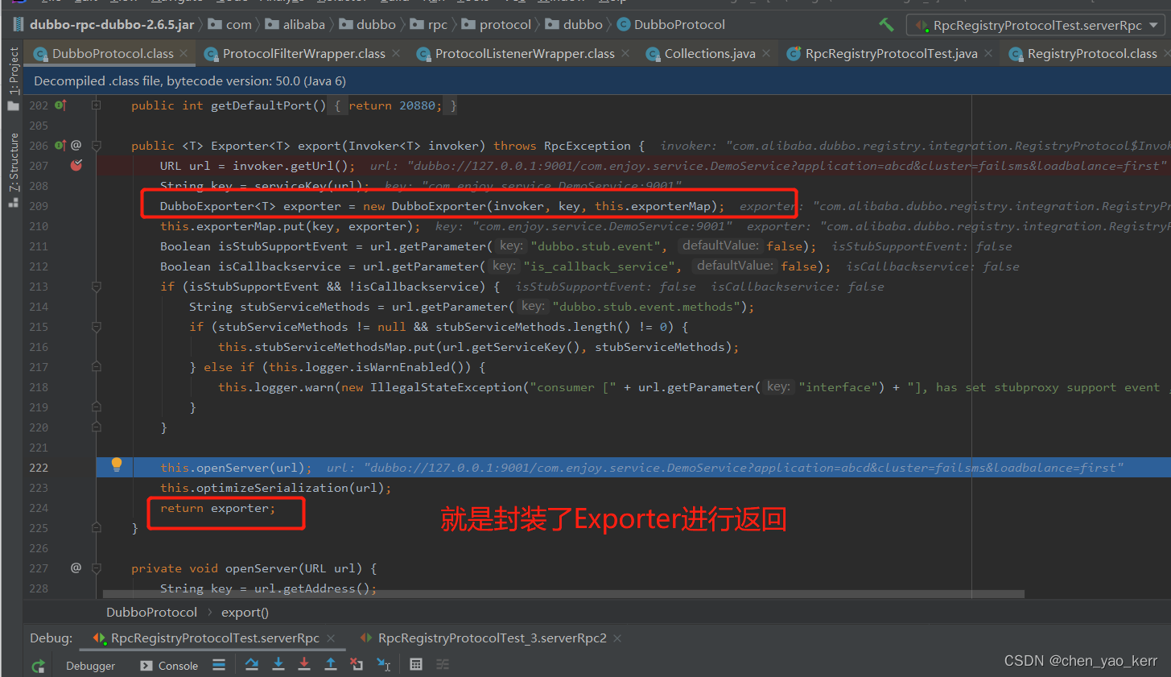Image resolution: width=1171 pixels, height=677 pixels.
Task: Collapse the else-if fold on line 217
Action: click(97, 367)
